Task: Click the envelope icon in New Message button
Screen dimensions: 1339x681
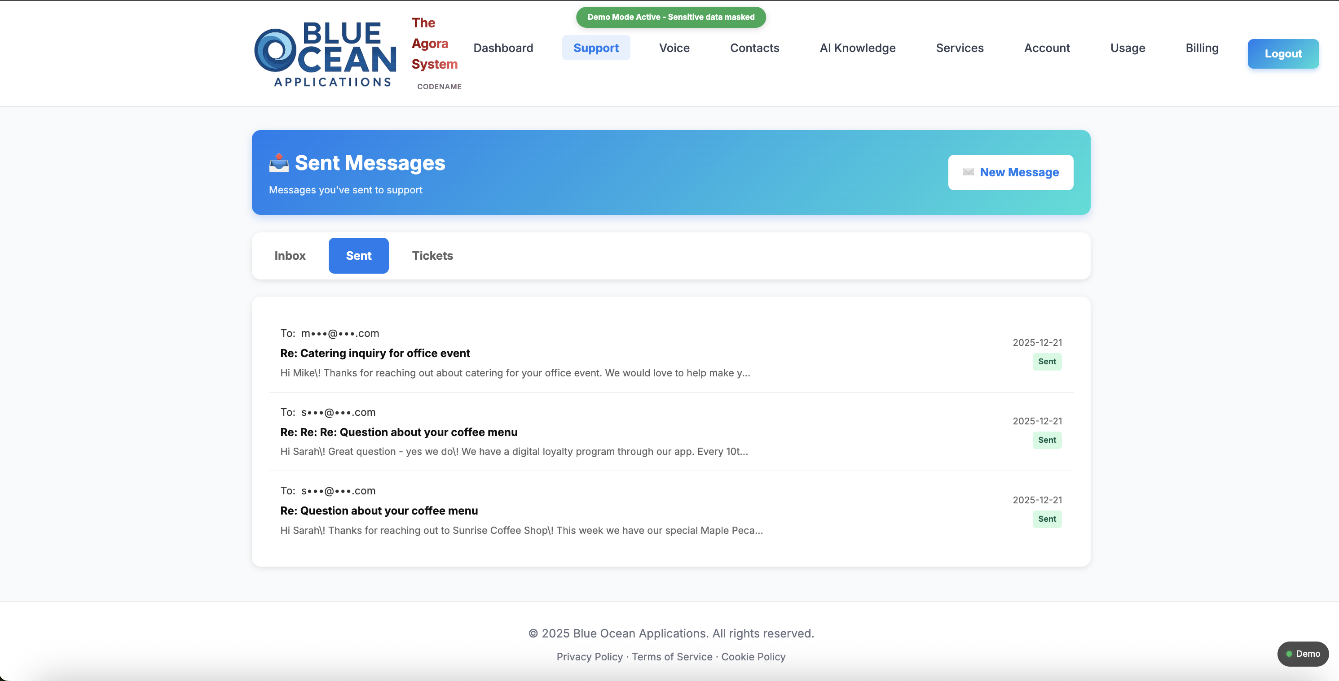Action: 970,172
